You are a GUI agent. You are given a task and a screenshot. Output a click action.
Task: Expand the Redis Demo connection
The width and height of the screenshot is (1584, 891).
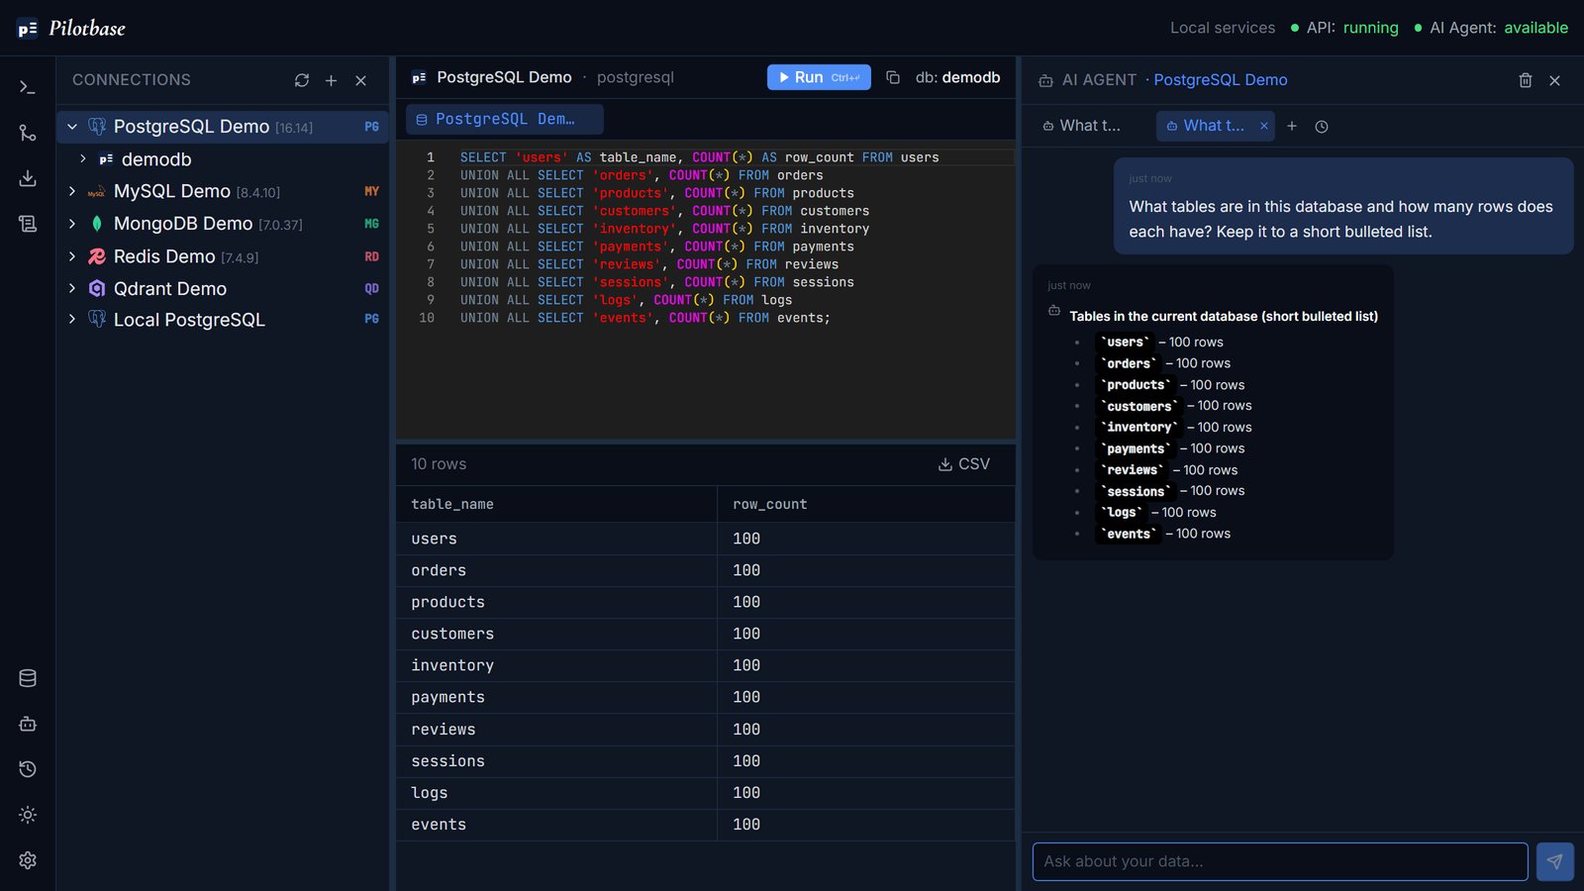(x=72, y=256)
